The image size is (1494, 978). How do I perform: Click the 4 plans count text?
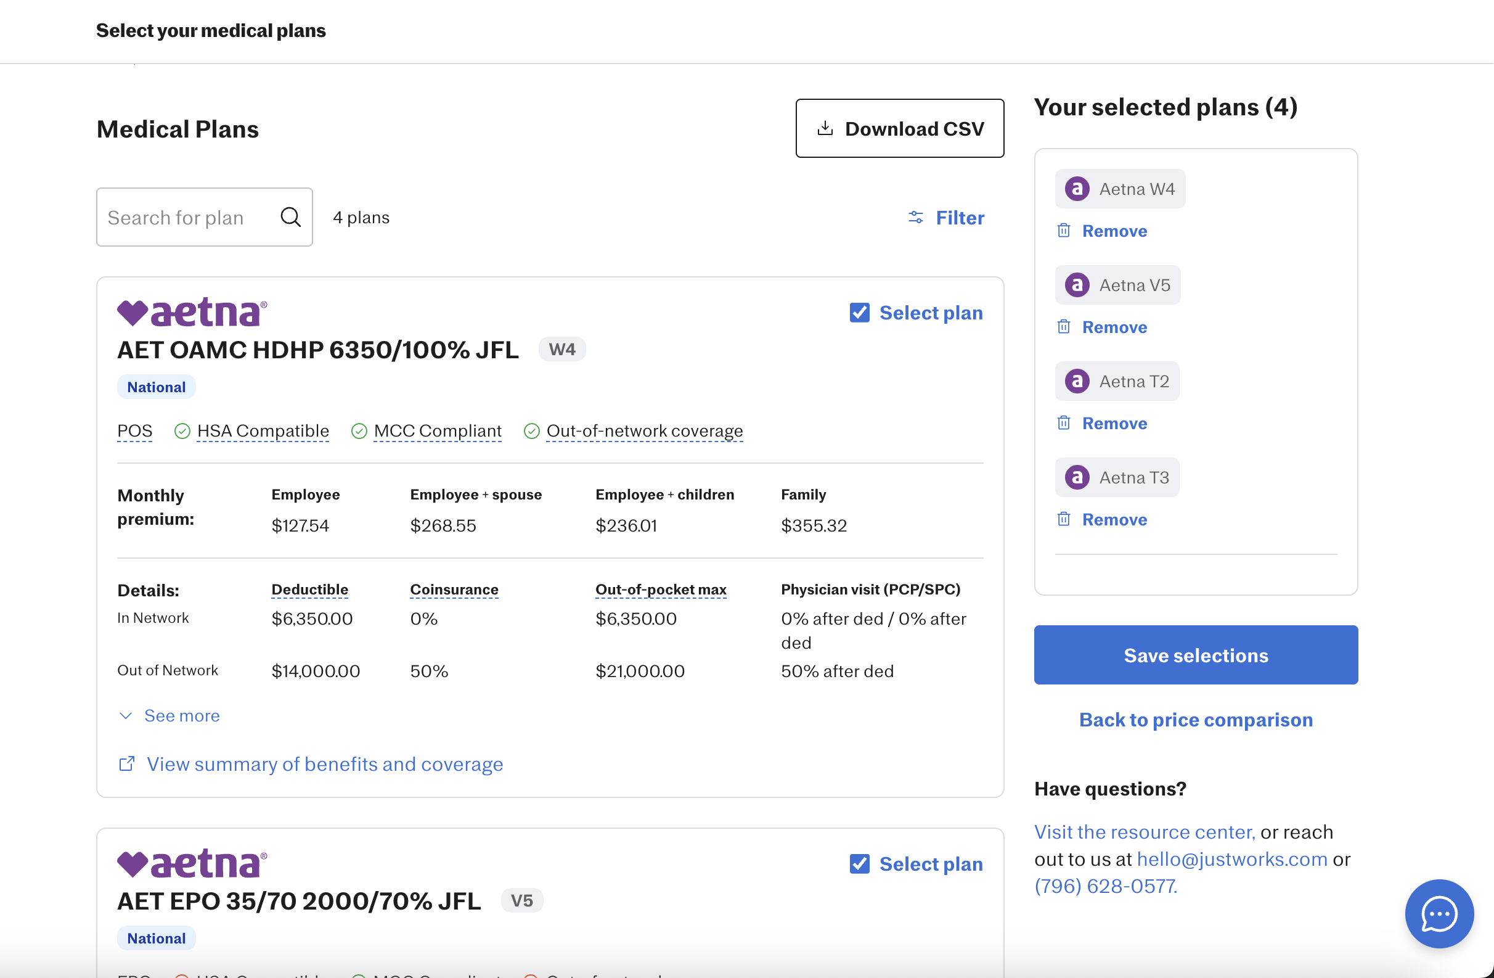[361, 217]
